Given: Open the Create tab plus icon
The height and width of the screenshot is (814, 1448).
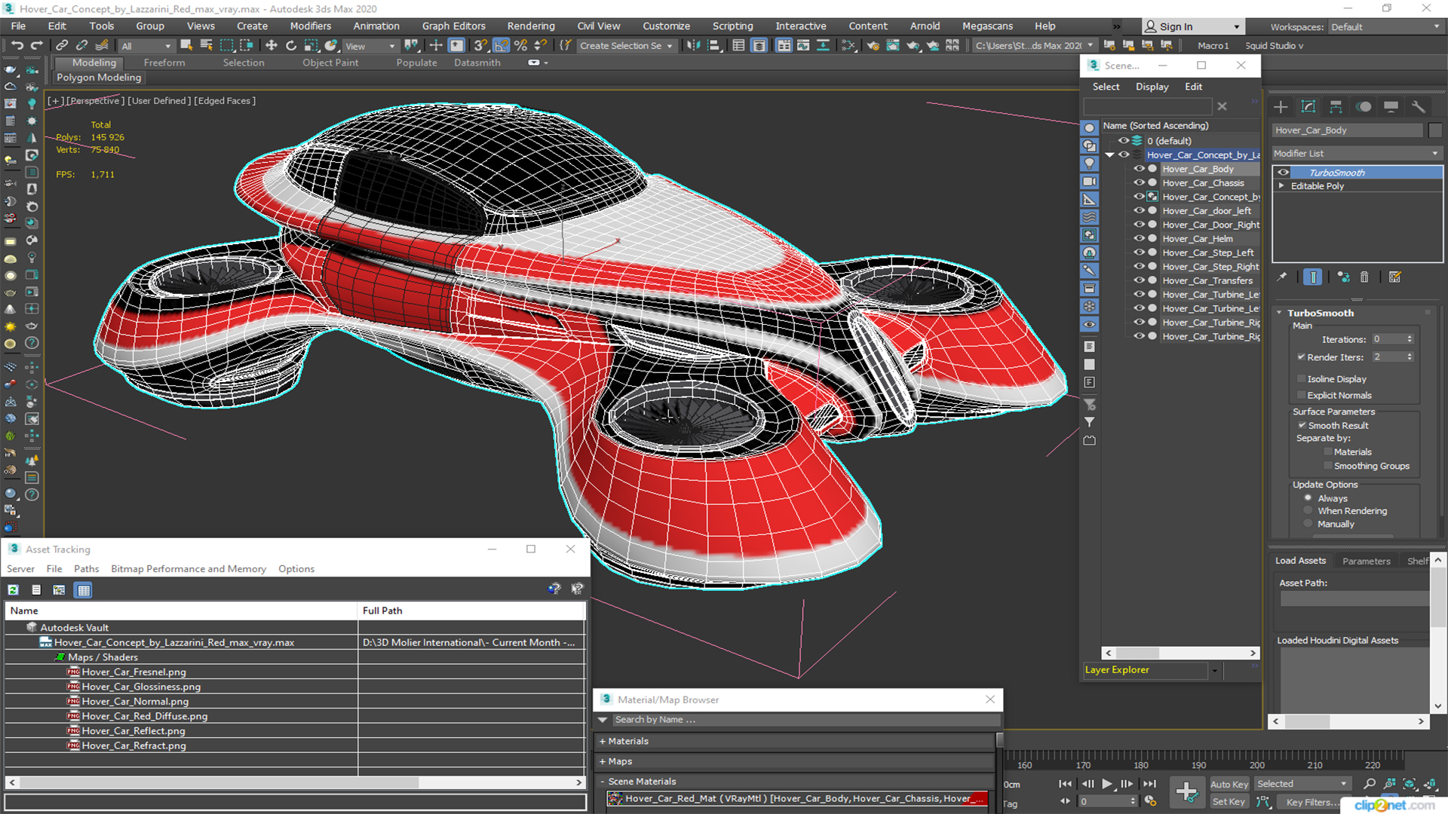Looking at the screenshot, I should click(x=1281, y=107).
